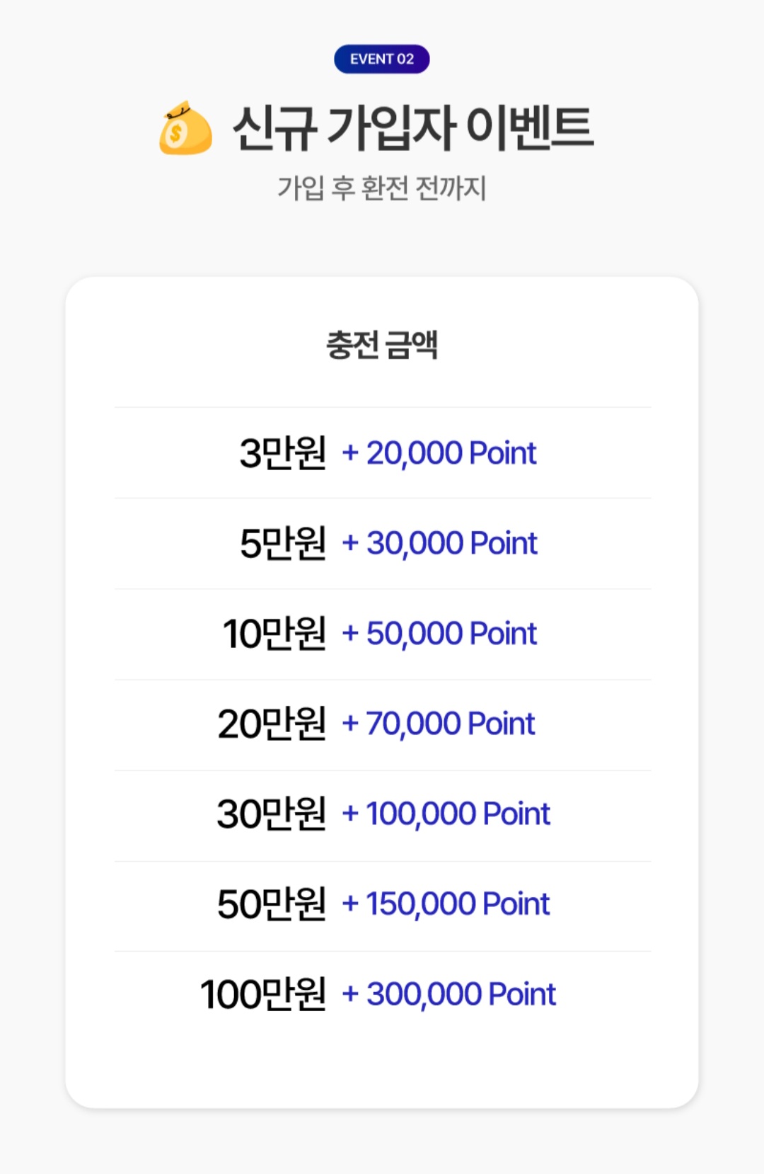Image resolution: width=764 pixels, height=1174 pixels.
Task: Select the 신규 가입자 이벤트 heading
Action: coord(413,128)
